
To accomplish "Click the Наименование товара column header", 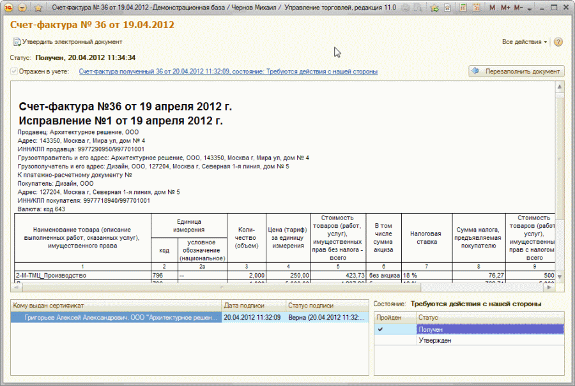I will [x=83, y=238].
